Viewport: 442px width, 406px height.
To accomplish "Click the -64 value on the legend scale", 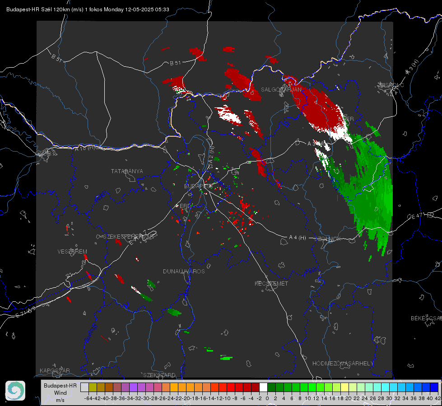I will tap(88, 398).
